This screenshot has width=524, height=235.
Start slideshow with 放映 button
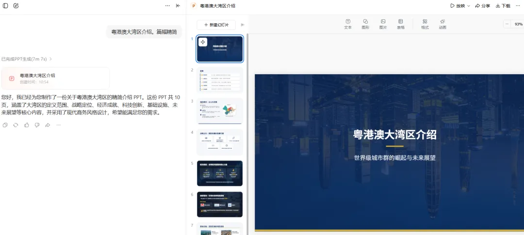(458, 6)
